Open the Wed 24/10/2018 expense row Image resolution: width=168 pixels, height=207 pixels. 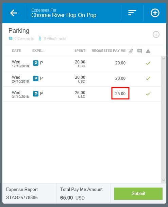pos(82,79)
